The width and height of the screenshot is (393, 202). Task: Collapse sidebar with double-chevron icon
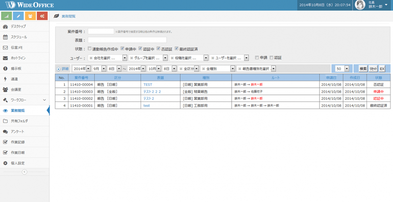pyautogui.click(x=24, y=172)
